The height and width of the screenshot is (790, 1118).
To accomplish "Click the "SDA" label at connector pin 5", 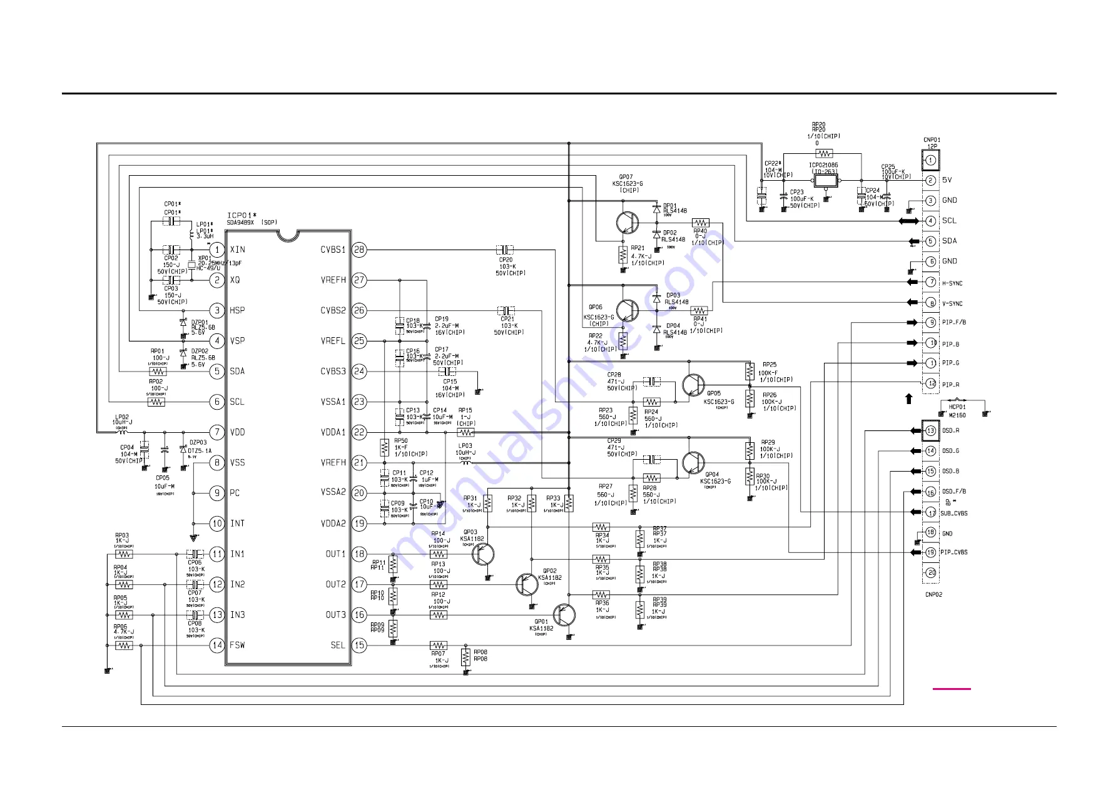I will coord(950,241).
